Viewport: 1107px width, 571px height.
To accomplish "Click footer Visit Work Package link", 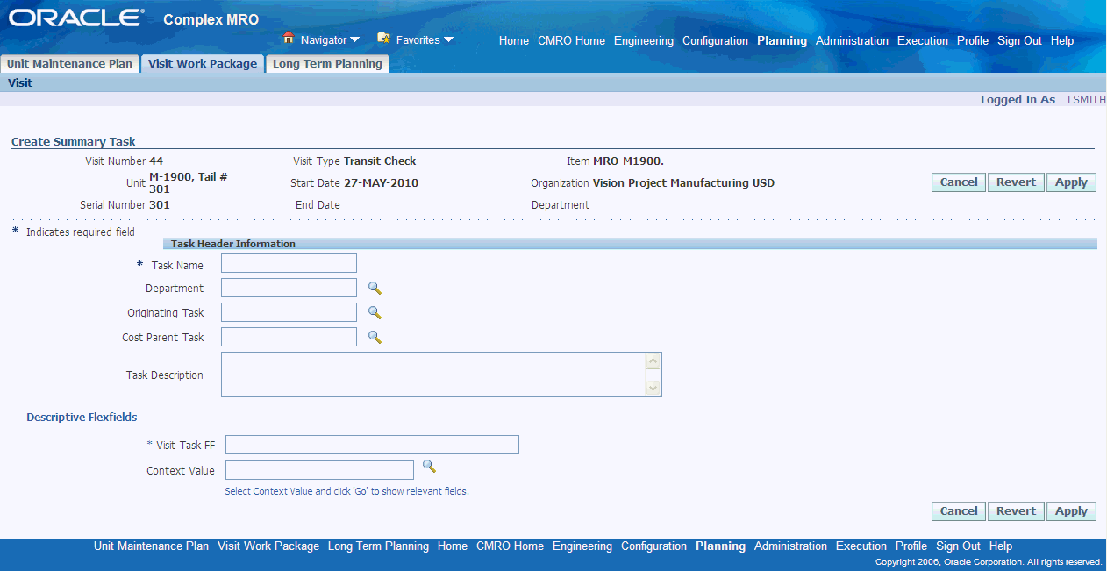I will pyautogui.click(x=268, y=546).
